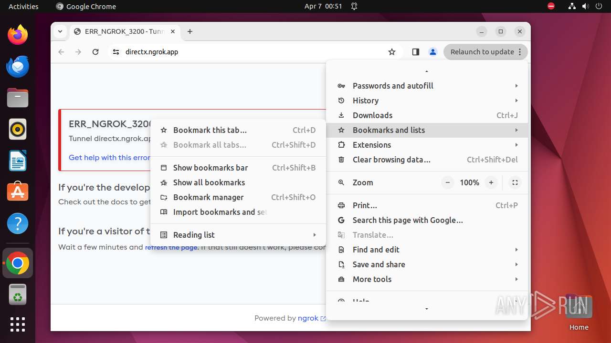
Task: Open LibreOffice Writer from dock
Action: coord(18,161)
